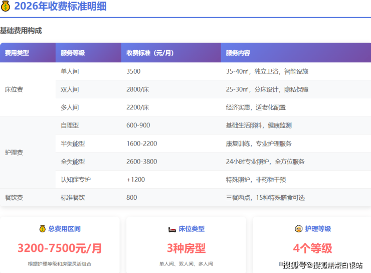371x273 pixels.
Task: Click the 收费标准（元/月）column header
Action: point(150,53)
